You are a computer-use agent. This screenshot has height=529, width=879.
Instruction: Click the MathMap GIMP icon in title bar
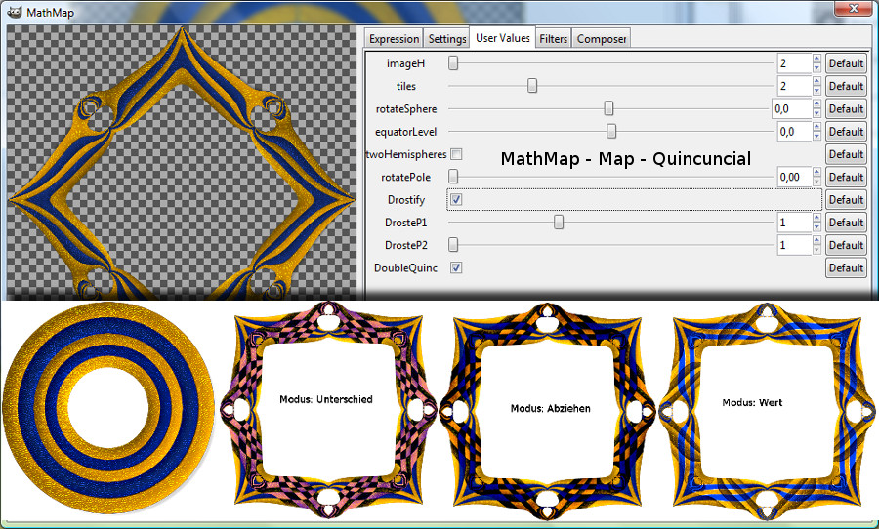point(13,12)
